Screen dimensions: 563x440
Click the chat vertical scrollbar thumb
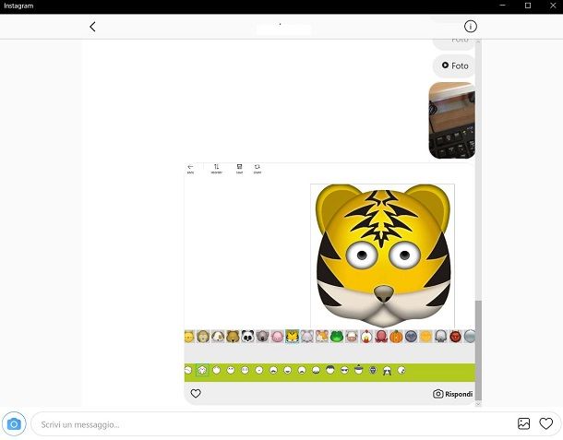point(478,350)
